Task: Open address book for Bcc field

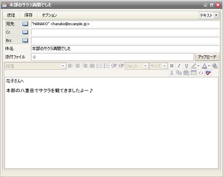Action: coord(25,40)
